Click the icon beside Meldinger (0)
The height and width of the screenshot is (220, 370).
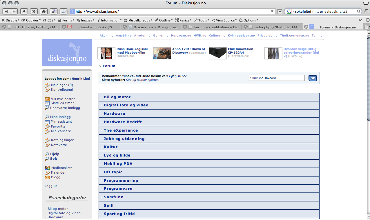tap(47, 85)
